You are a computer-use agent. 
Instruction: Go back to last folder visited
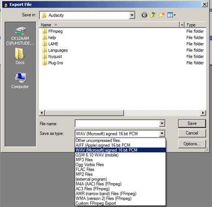(144, 15)
